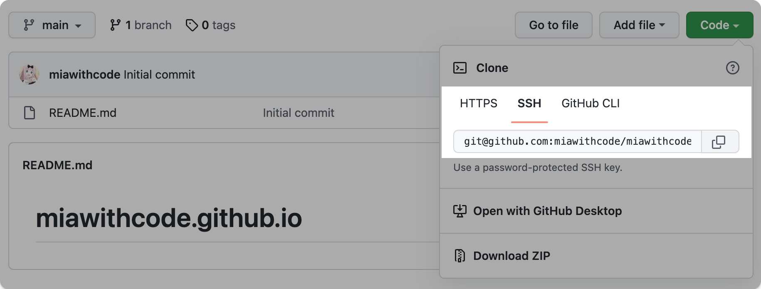Toggle the green Code dropdown
Image resolution: width=761 pixels, height=289 pixels.
pos(719,25)
